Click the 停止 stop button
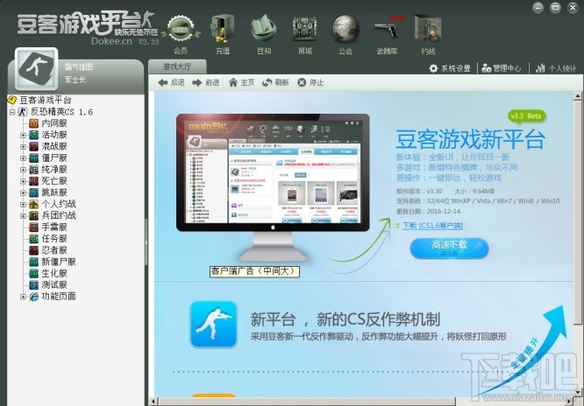The width and height of the screenshot is (584, 406). [310, 82]
